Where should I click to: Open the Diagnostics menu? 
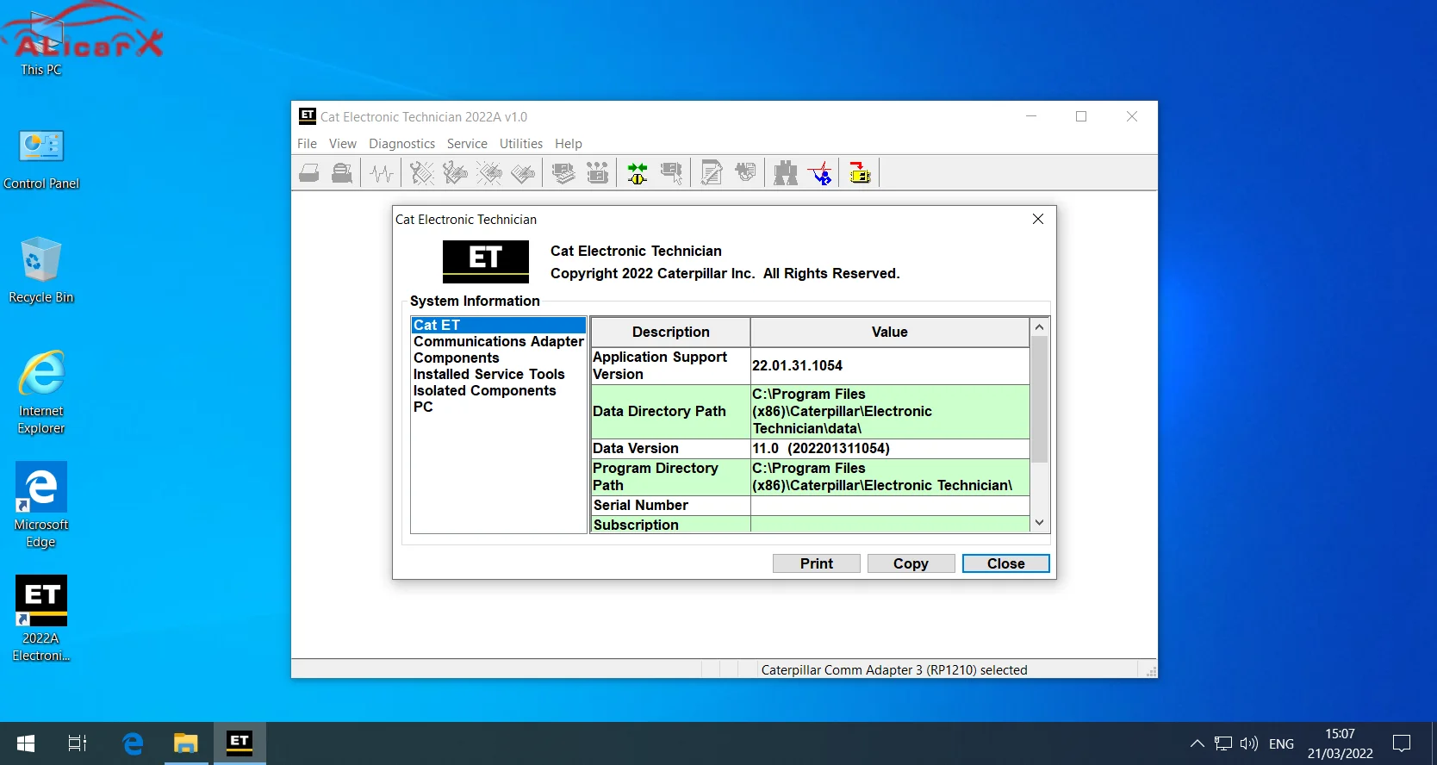pyautogui.click(x=401, y=144)
